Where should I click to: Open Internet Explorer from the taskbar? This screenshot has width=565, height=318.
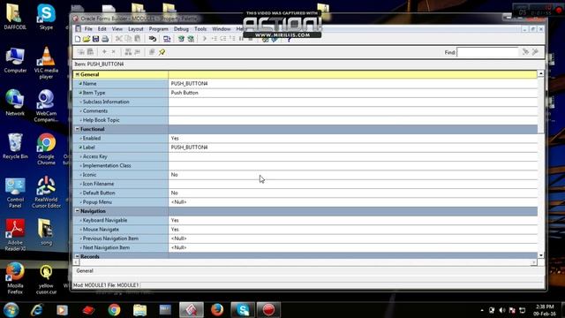click(37, 310)
